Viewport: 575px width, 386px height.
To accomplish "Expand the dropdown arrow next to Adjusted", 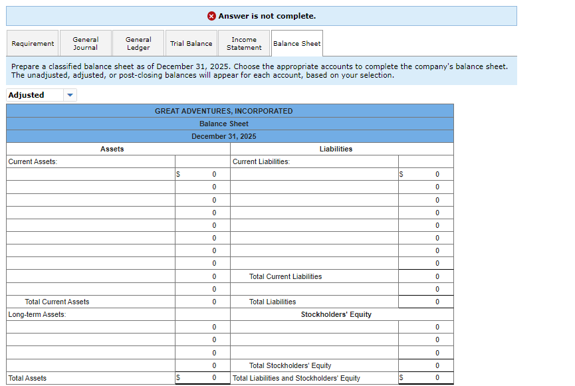I will (70, 95).
